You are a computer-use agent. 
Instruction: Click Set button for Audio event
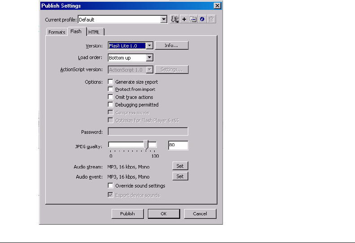point(180,176)
